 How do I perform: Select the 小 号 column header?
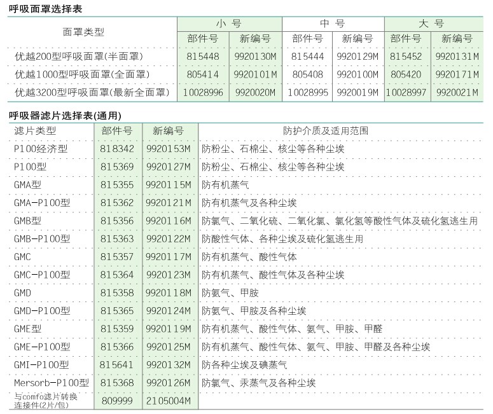point(229,24)
